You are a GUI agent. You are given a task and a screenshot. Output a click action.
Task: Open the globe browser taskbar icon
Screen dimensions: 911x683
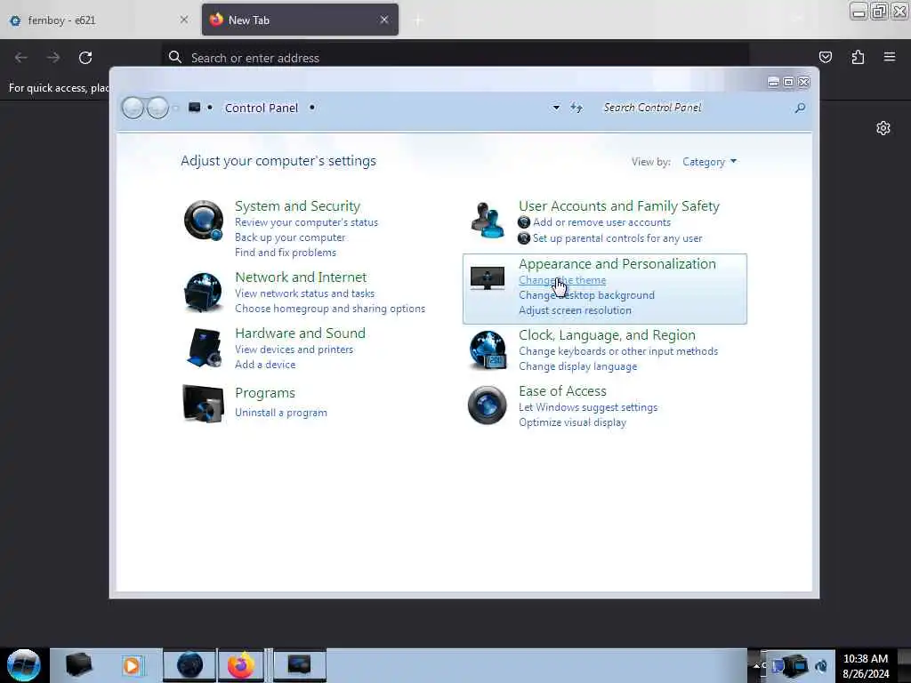[x=189, y=665]
